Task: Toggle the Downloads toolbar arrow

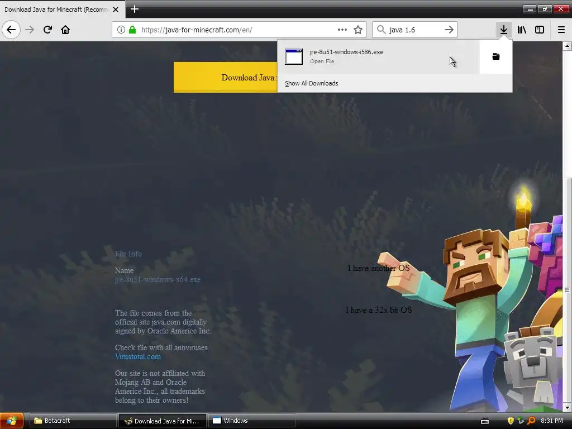Action: (503, 30)
